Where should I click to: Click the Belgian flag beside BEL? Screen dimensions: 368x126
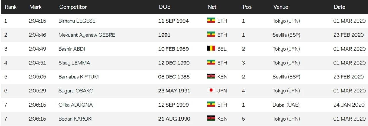pos(211,49)
